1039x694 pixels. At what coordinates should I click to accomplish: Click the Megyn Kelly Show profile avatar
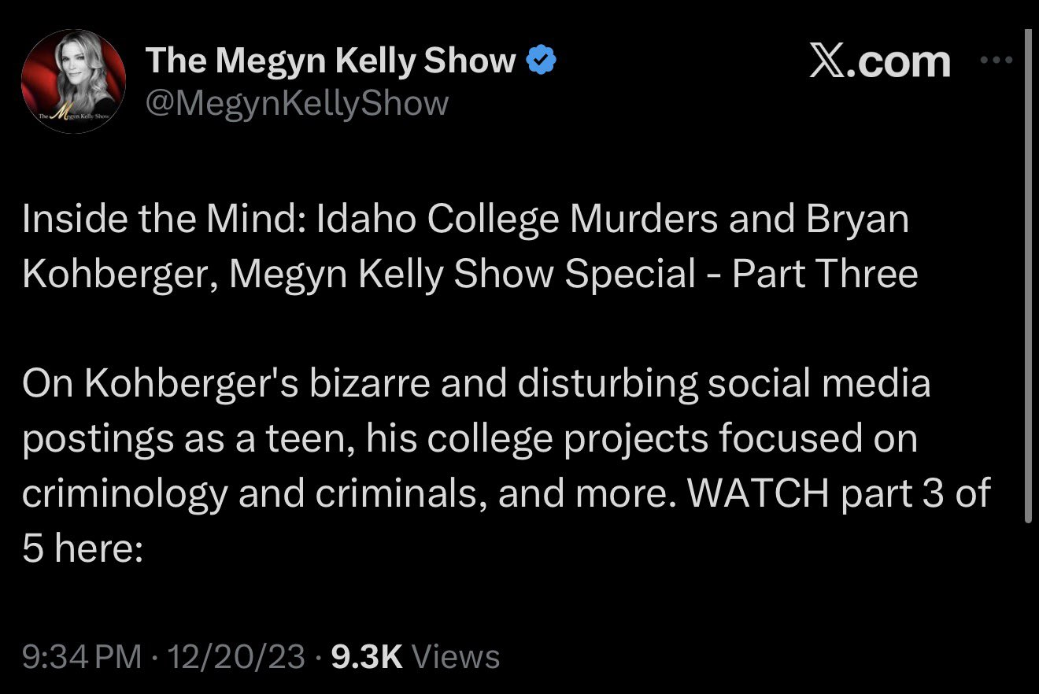73,81
